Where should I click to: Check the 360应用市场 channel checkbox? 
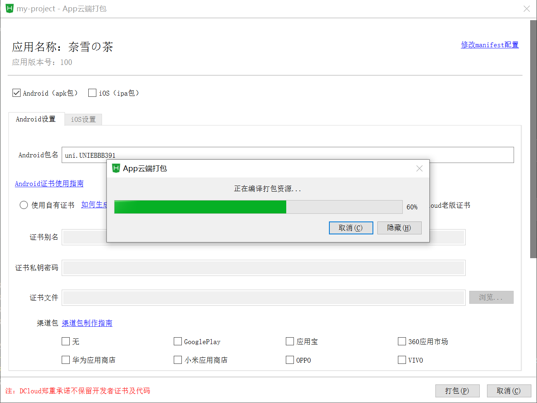[x=402, y=341]
